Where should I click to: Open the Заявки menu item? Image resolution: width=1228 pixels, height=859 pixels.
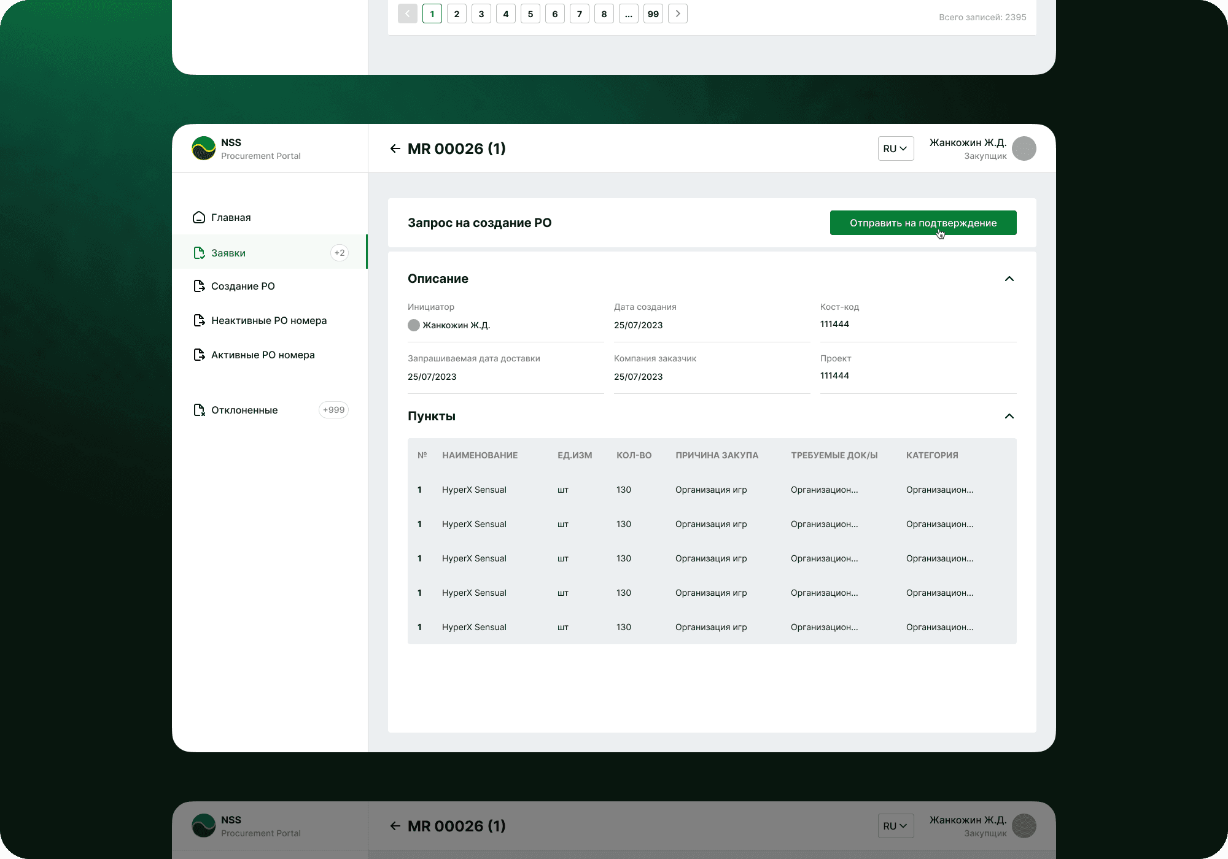click(228, 253)
